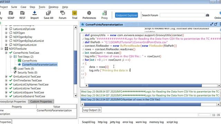Screen dimensions: 221x124
Task: Click the navigator scroll down arrow
Action: 75,96
